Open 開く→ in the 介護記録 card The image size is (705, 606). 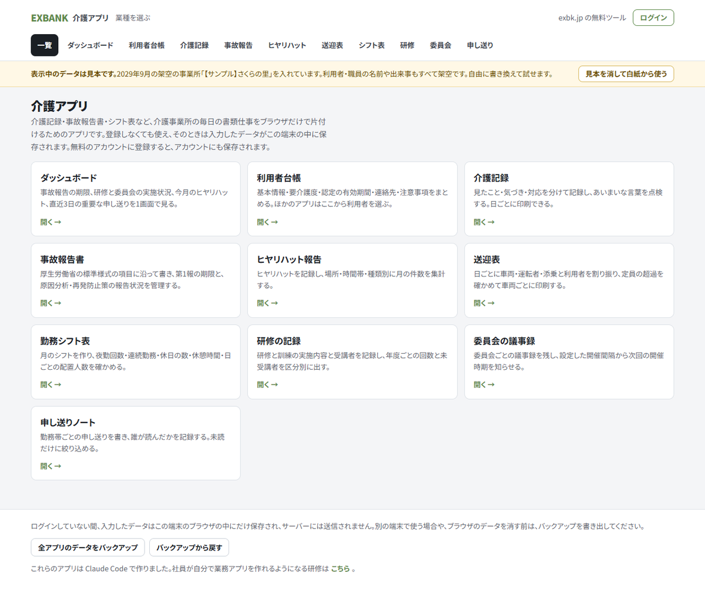click(484, 222)
